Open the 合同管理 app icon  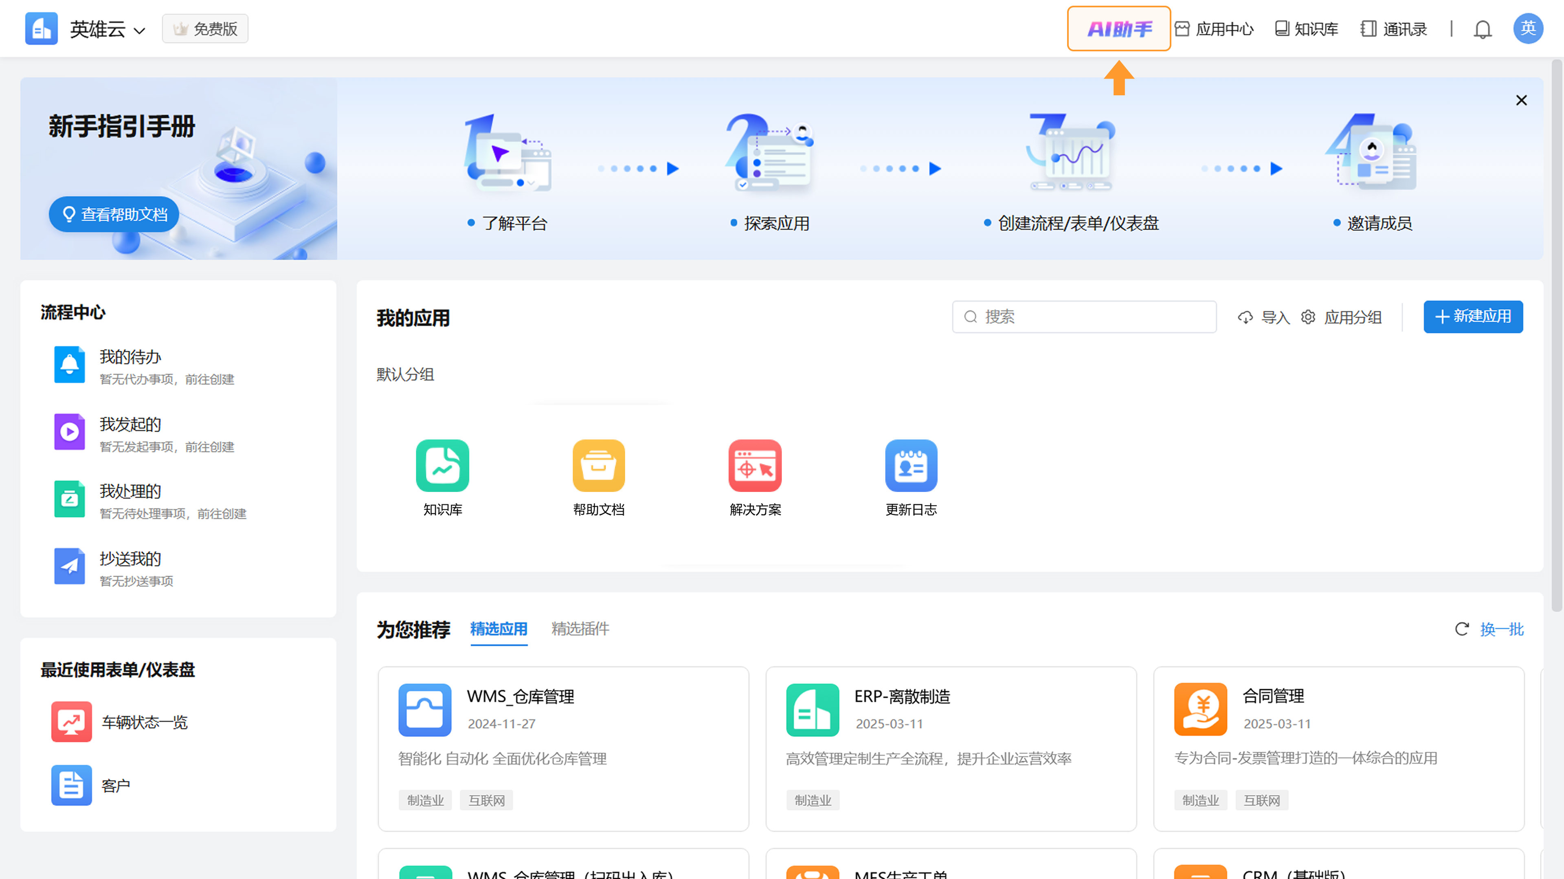tap(1201, 710)
